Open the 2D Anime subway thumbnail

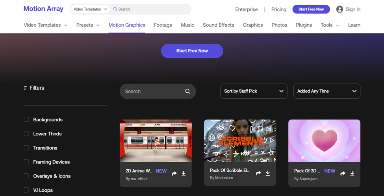click(156, 141)
